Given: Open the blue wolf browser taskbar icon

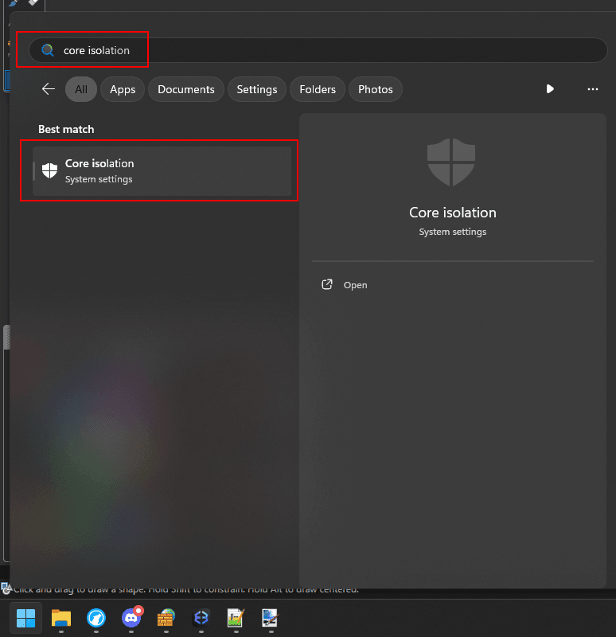Looking at the screenshot, I should point(96,618).
